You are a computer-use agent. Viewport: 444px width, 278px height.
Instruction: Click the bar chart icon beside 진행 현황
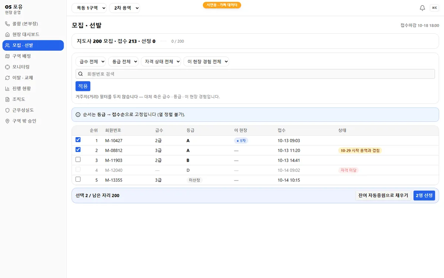pos(7,89)
